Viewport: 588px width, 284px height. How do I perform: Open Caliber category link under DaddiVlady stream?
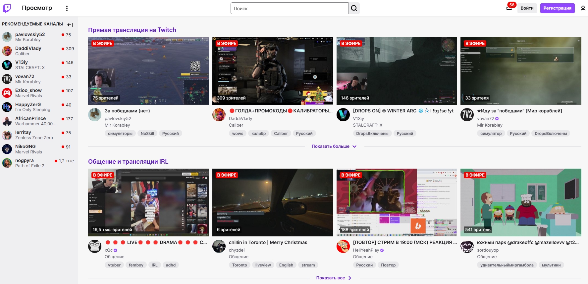click(236, 125)
